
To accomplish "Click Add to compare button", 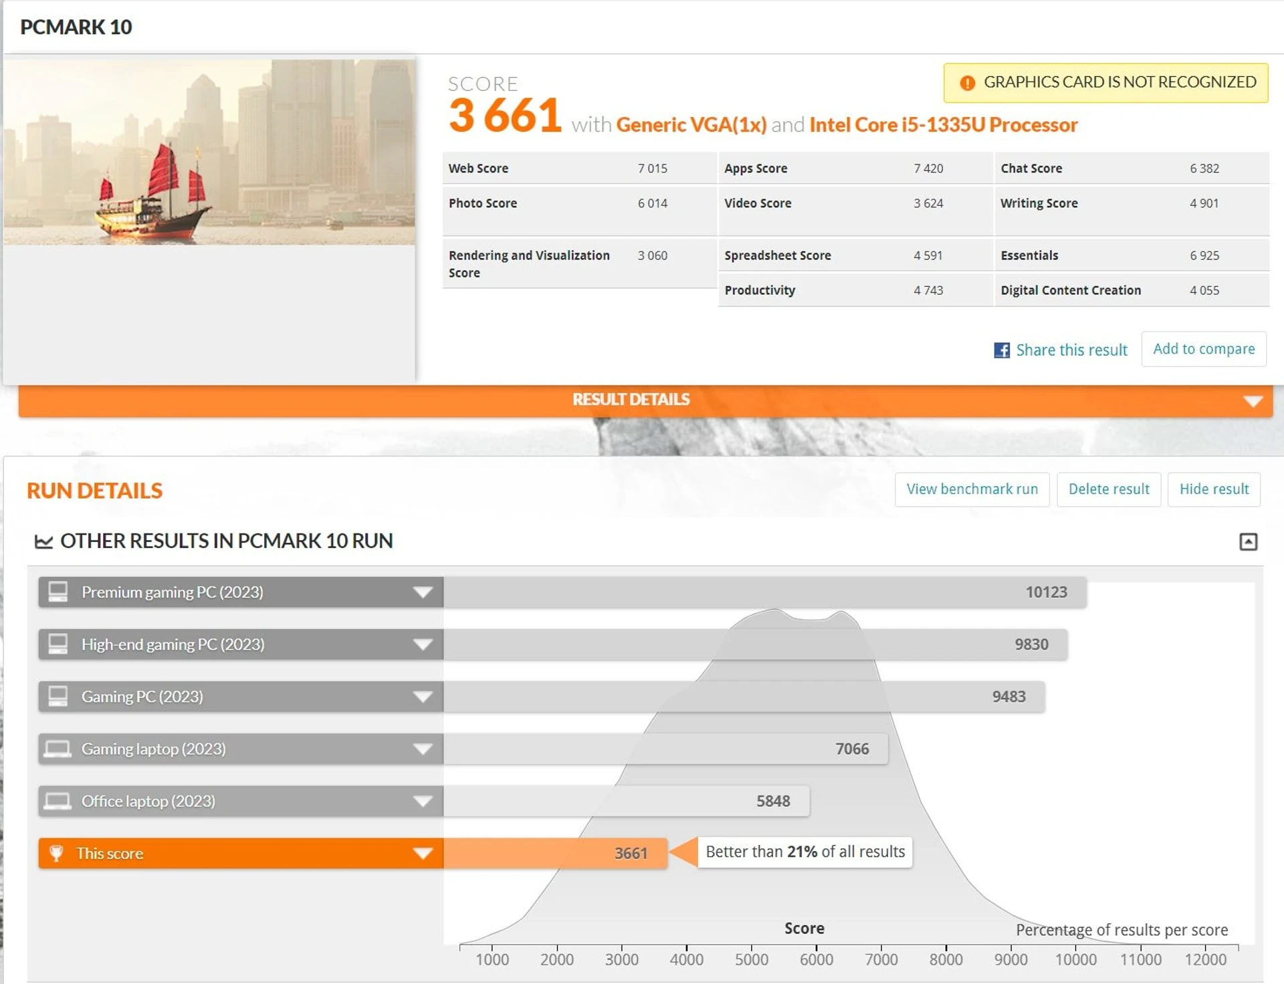I will pyautogui.click(x=1204, y=349).
